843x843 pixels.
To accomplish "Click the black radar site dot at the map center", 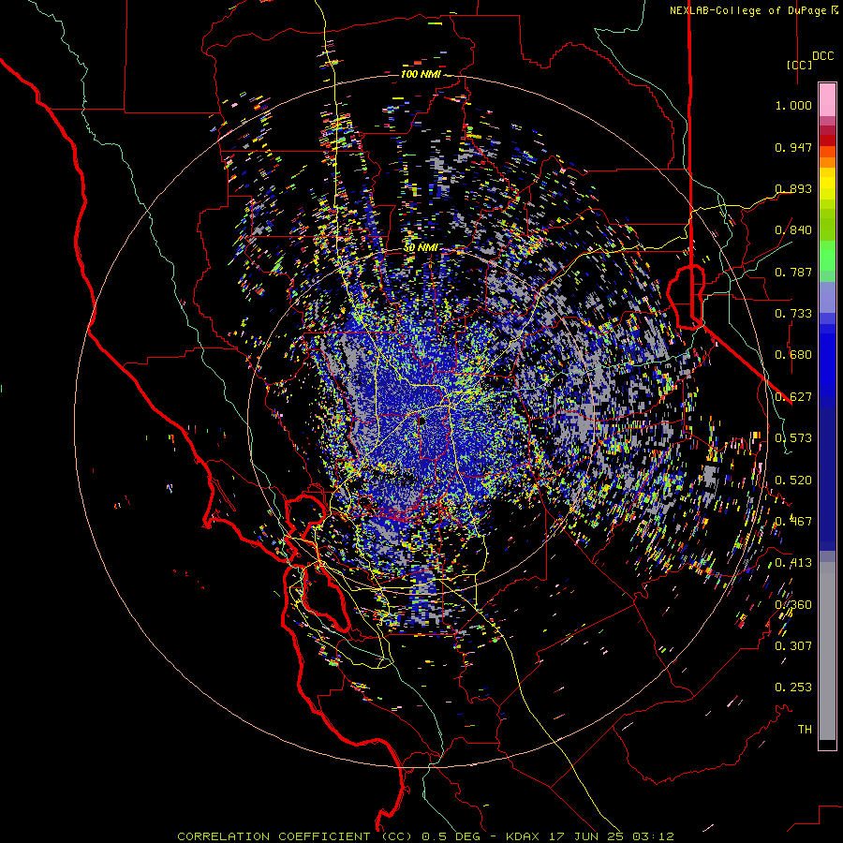I will (x=422, y=421).
